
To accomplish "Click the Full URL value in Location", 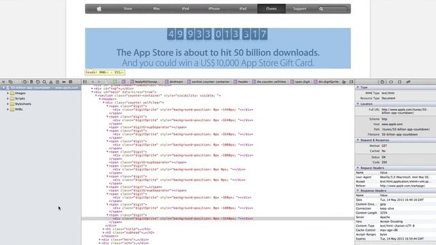I will [404, 112].
